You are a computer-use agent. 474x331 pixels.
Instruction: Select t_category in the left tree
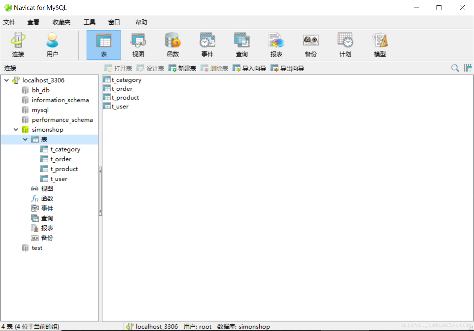(x=65, y=149)
